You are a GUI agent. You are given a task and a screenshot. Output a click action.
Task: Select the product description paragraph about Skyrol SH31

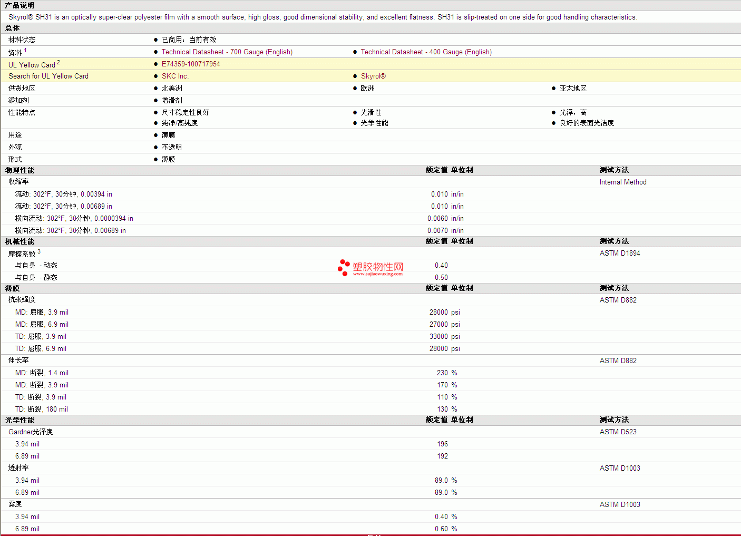click(323, 17)
